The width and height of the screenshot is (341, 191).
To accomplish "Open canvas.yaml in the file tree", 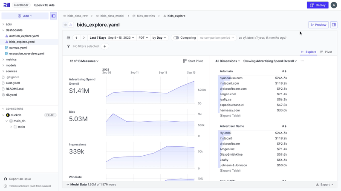I will pos(17,48).
